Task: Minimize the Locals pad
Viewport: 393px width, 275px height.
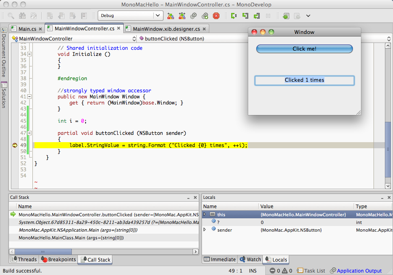Action: coord(382,198)
